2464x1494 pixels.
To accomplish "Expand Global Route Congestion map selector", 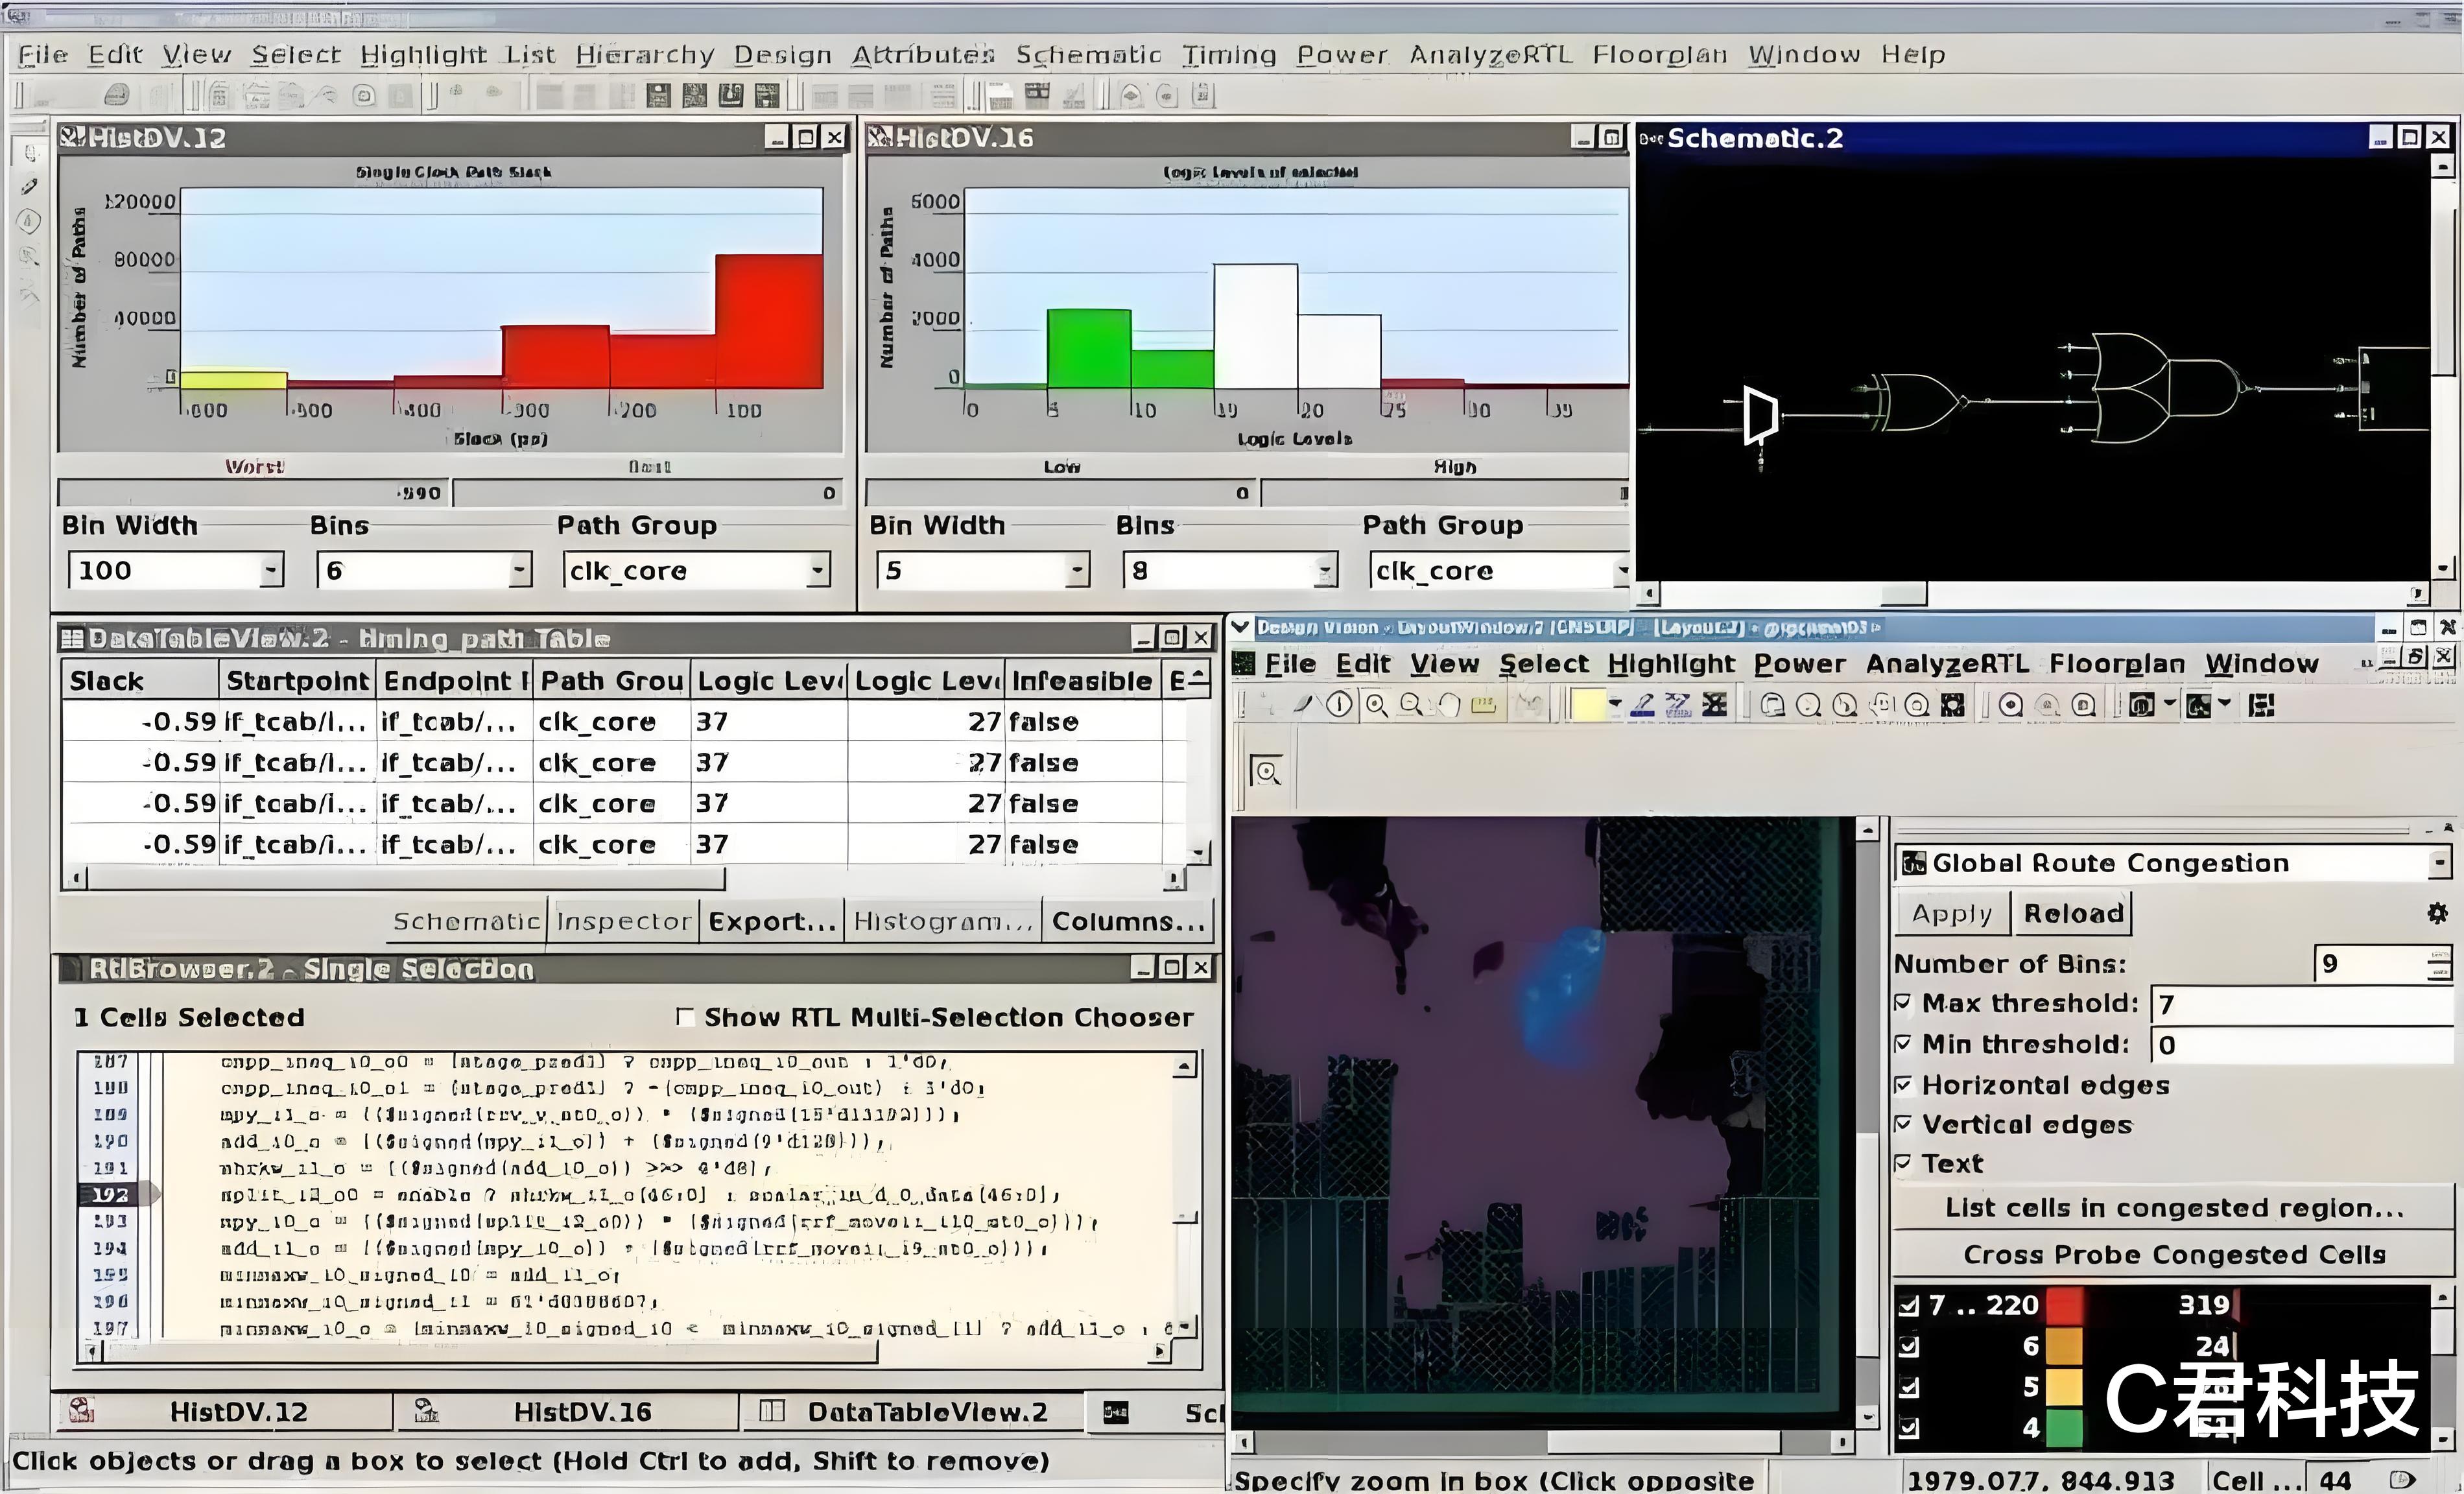I will [x=2439, y=863].
